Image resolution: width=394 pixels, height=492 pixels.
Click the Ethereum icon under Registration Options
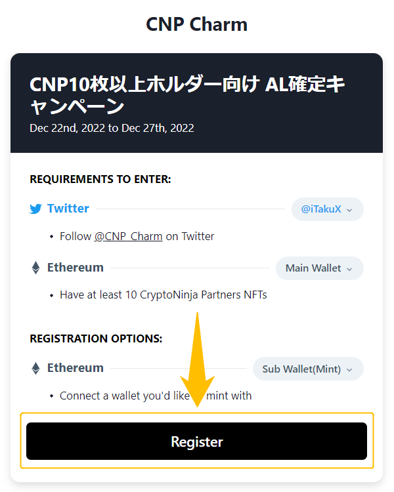point(36,369)
